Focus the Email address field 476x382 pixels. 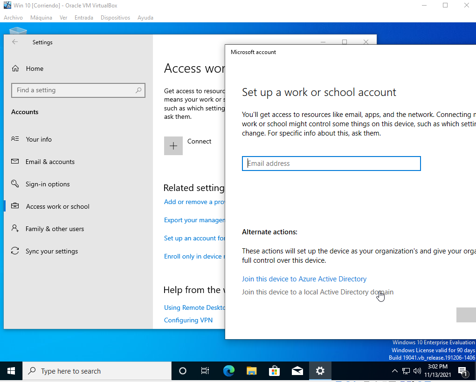point(331,164)
